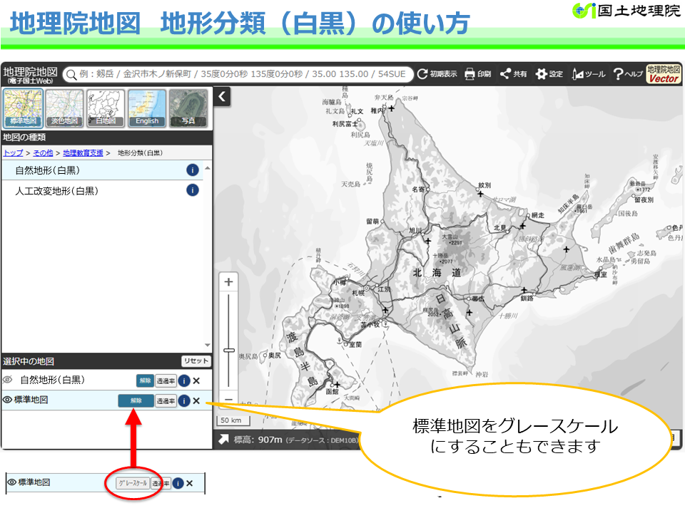The image size is (685, 513).
Task: Select the 白地図 base map thumbnail
Action: click(x=106, y=108)
